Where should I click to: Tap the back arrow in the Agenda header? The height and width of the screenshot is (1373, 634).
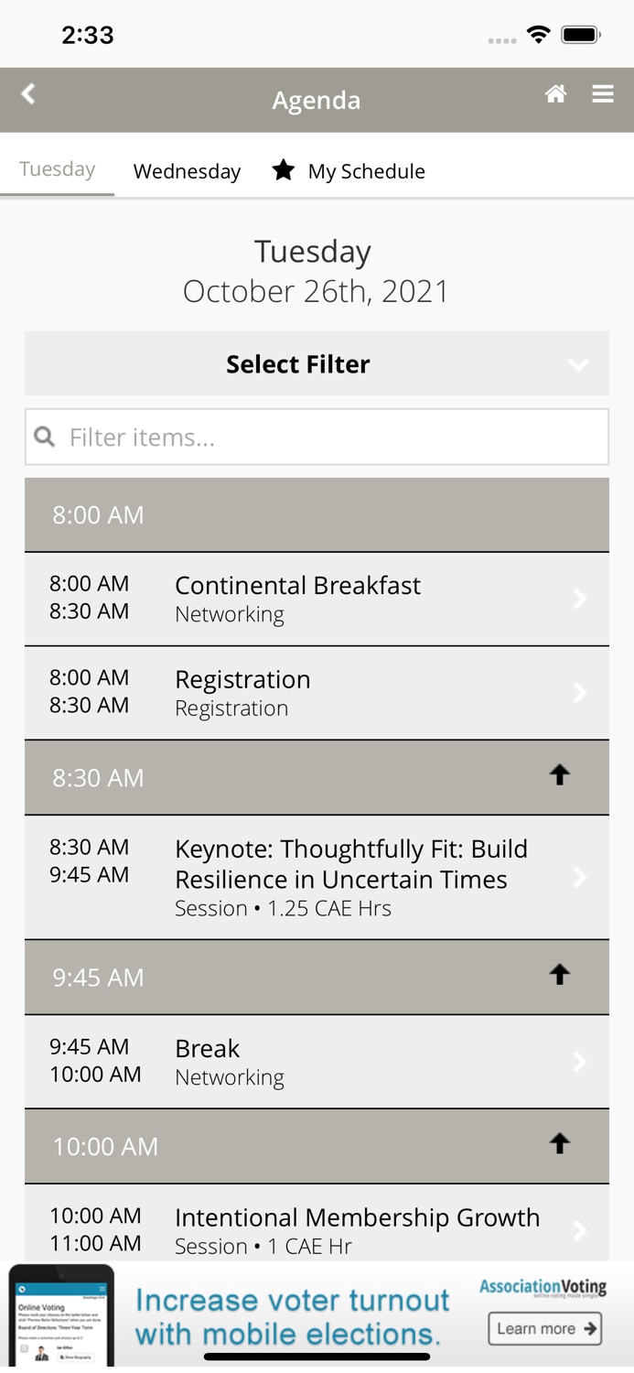point(27,92)
